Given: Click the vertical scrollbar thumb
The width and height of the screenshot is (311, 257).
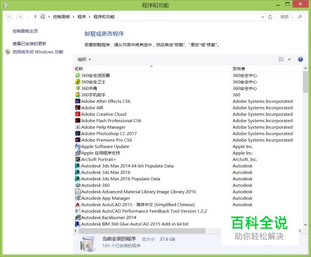Looking at the screenshot, I should tap(305, 82).
